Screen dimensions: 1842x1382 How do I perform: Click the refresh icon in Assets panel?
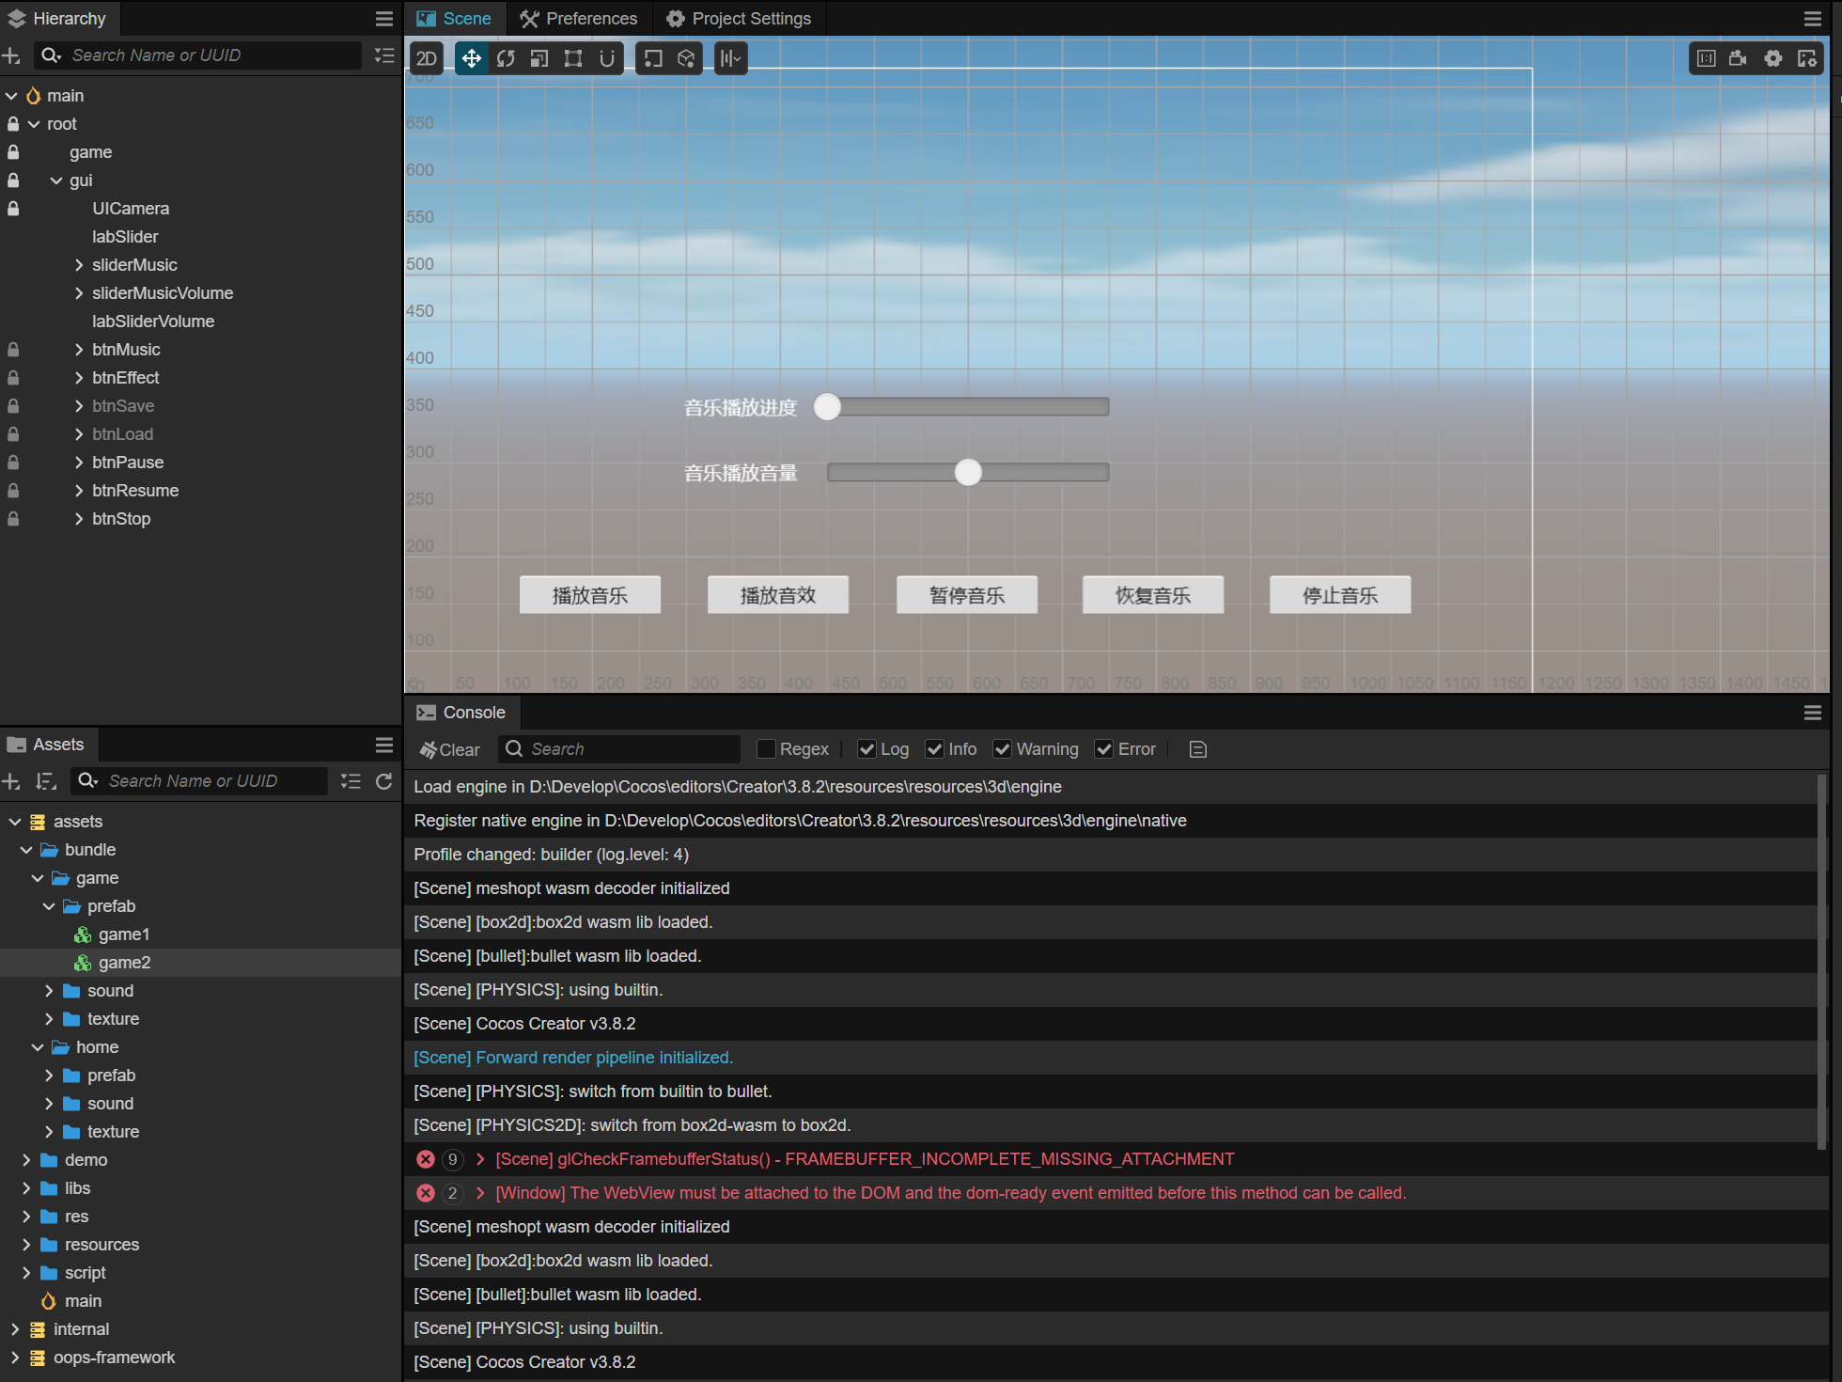(x=384, y=781)
